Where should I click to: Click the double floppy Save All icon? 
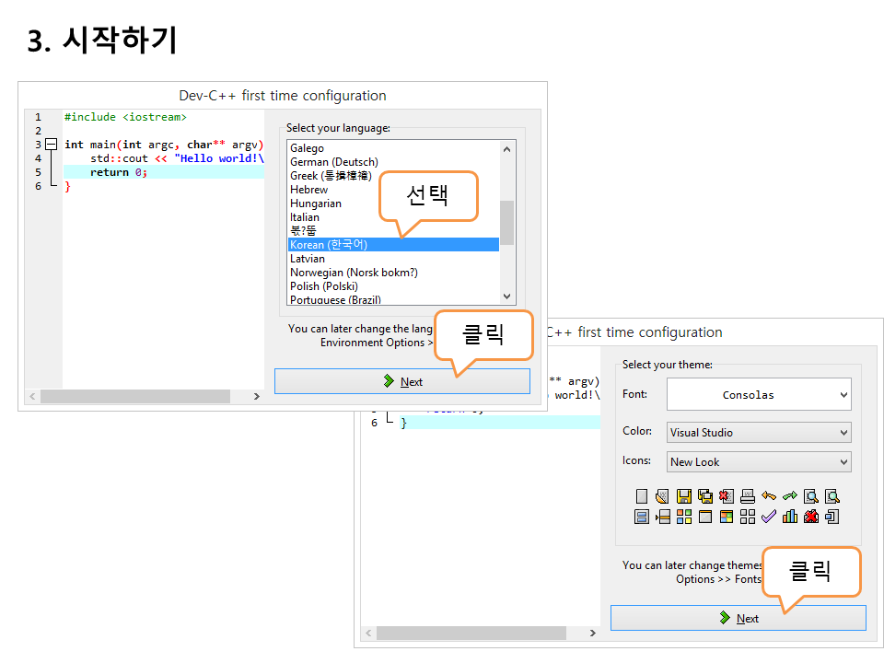tap(705, 496)
